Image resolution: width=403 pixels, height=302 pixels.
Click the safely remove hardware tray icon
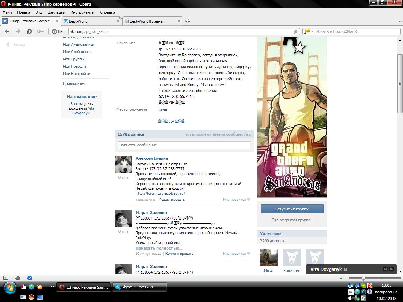[357, 298]
